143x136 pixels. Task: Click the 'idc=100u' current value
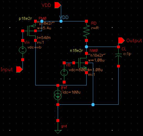(71, 92)
